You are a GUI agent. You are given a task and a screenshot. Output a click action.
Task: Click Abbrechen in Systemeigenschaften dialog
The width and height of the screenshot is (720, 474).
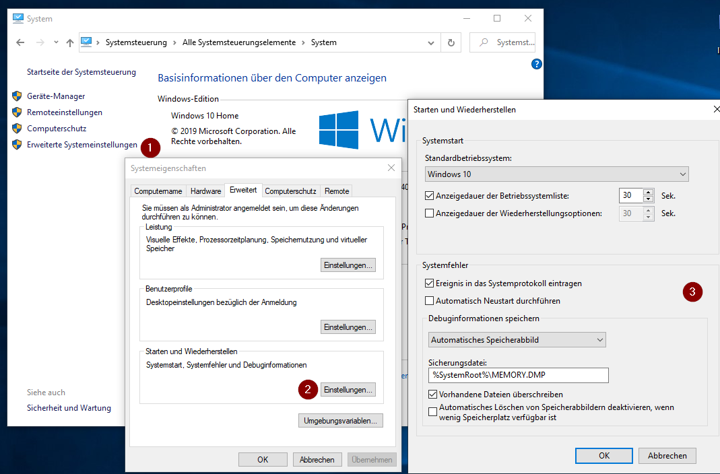[x=317, y=459]
